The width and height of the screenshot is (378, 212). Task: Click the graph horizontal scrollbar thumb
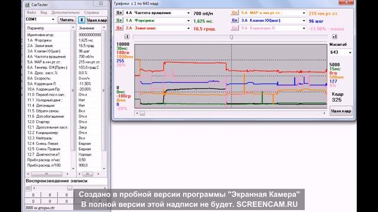pos(142,113)
